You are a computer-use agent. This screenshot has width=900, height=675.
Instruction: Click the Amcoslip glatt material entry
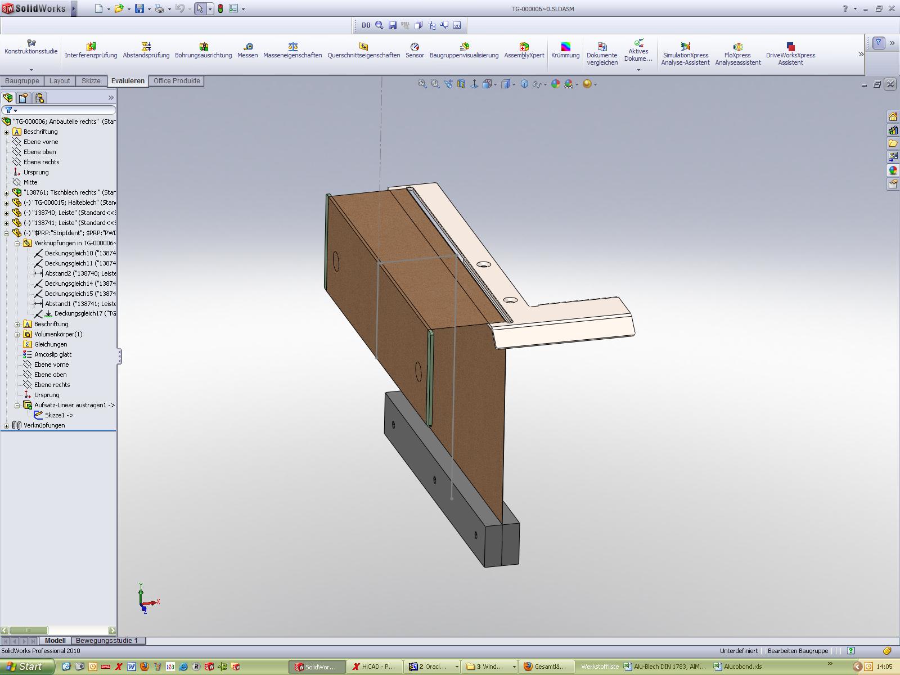coord(53,354)
